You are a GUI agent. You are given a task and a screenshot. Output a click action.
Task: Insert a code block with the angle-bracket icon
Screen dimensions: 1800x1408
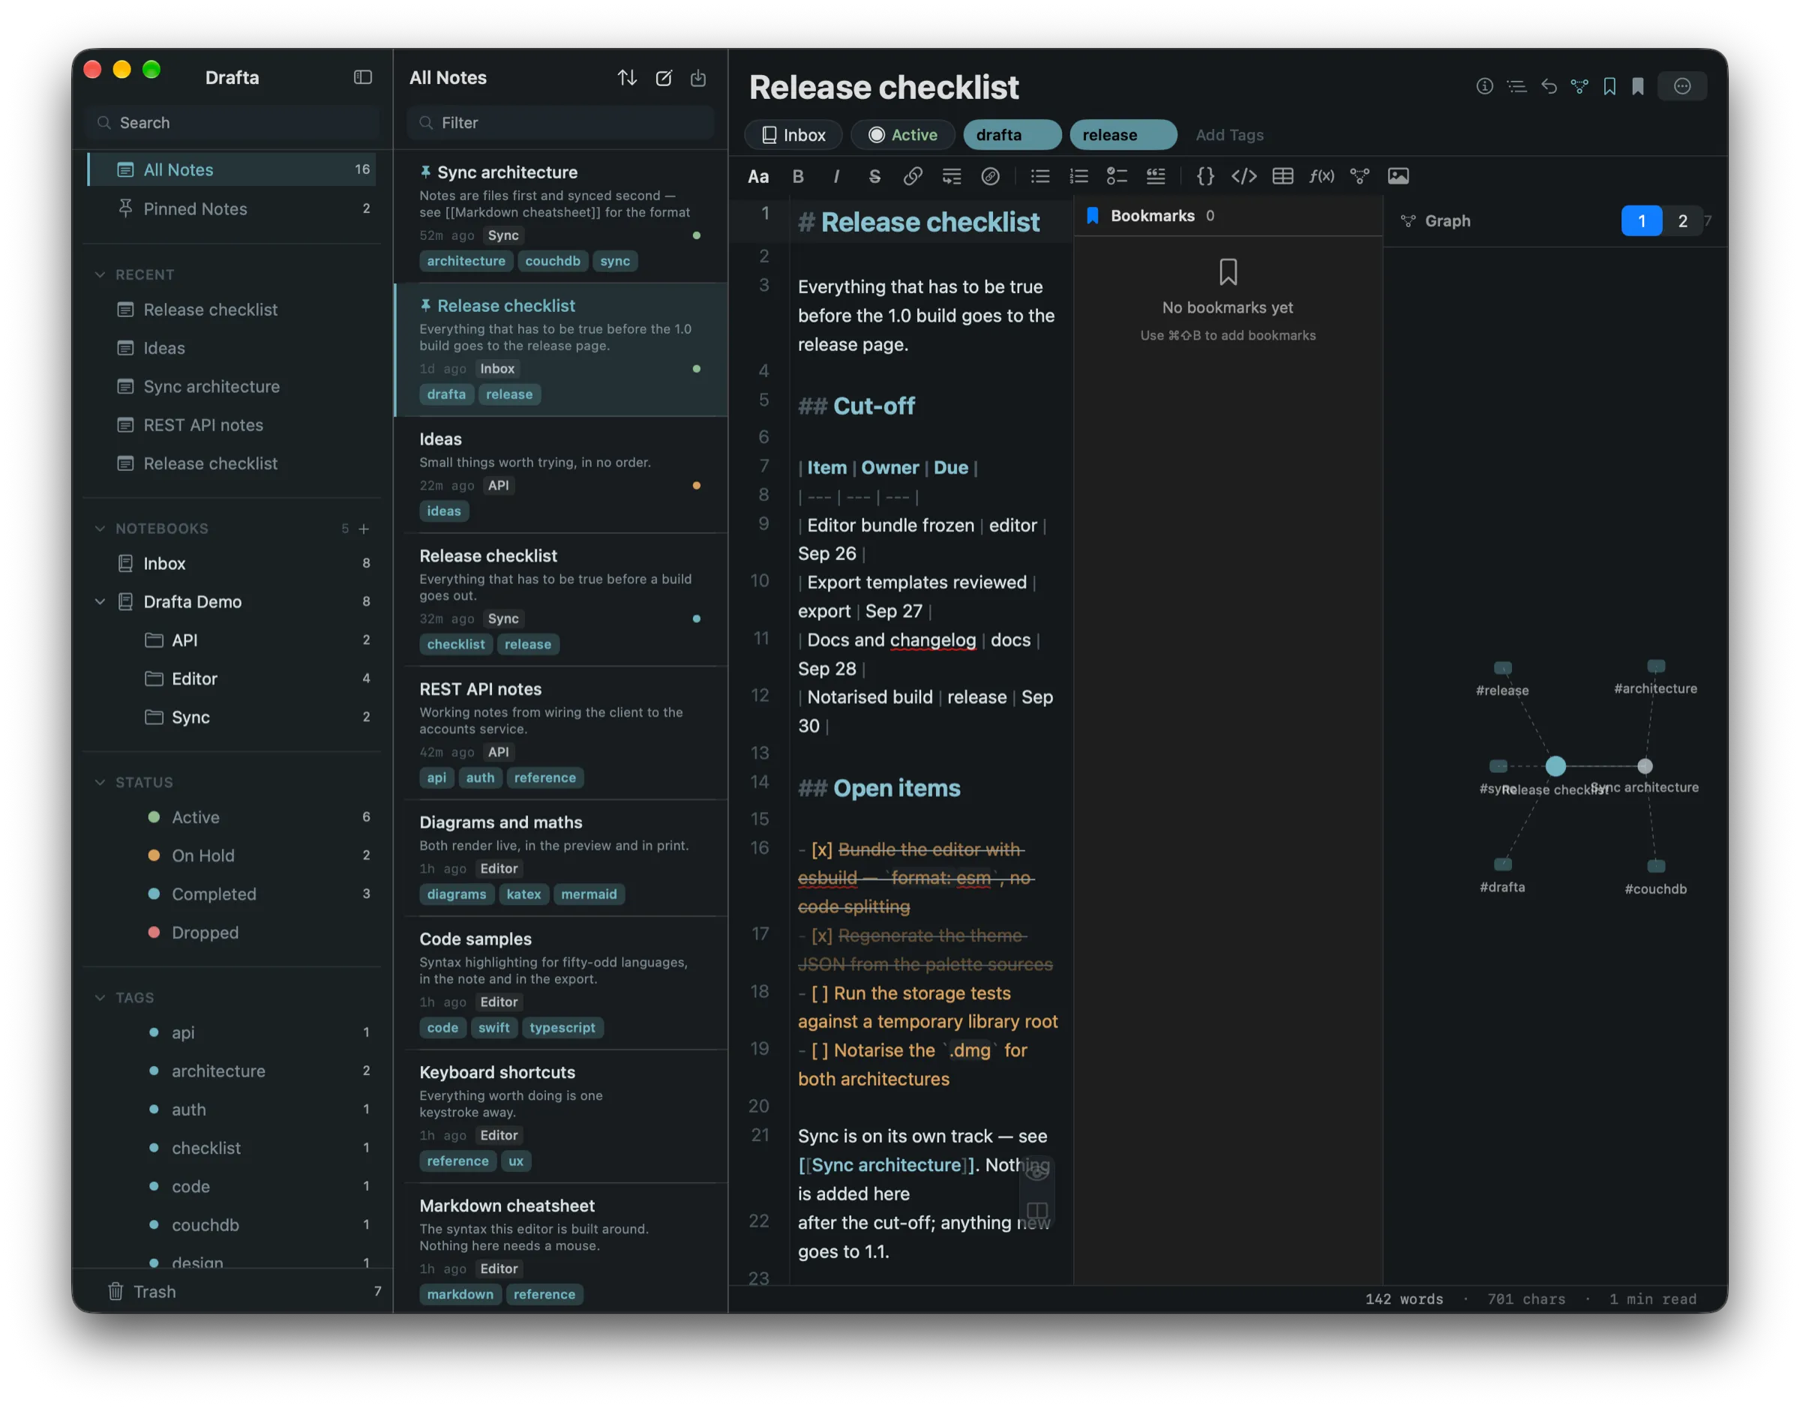(1243, 176)
